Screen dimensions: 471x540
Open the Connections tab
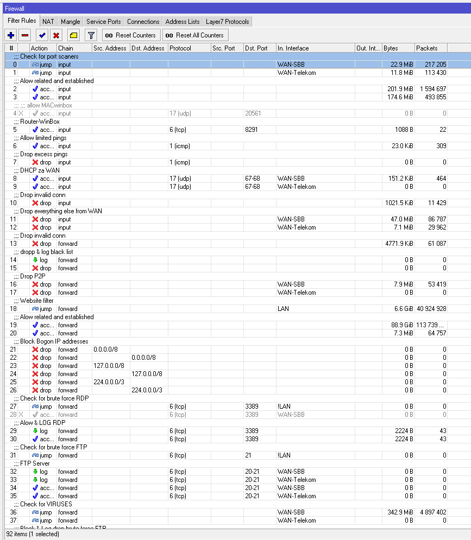point(142,21)
